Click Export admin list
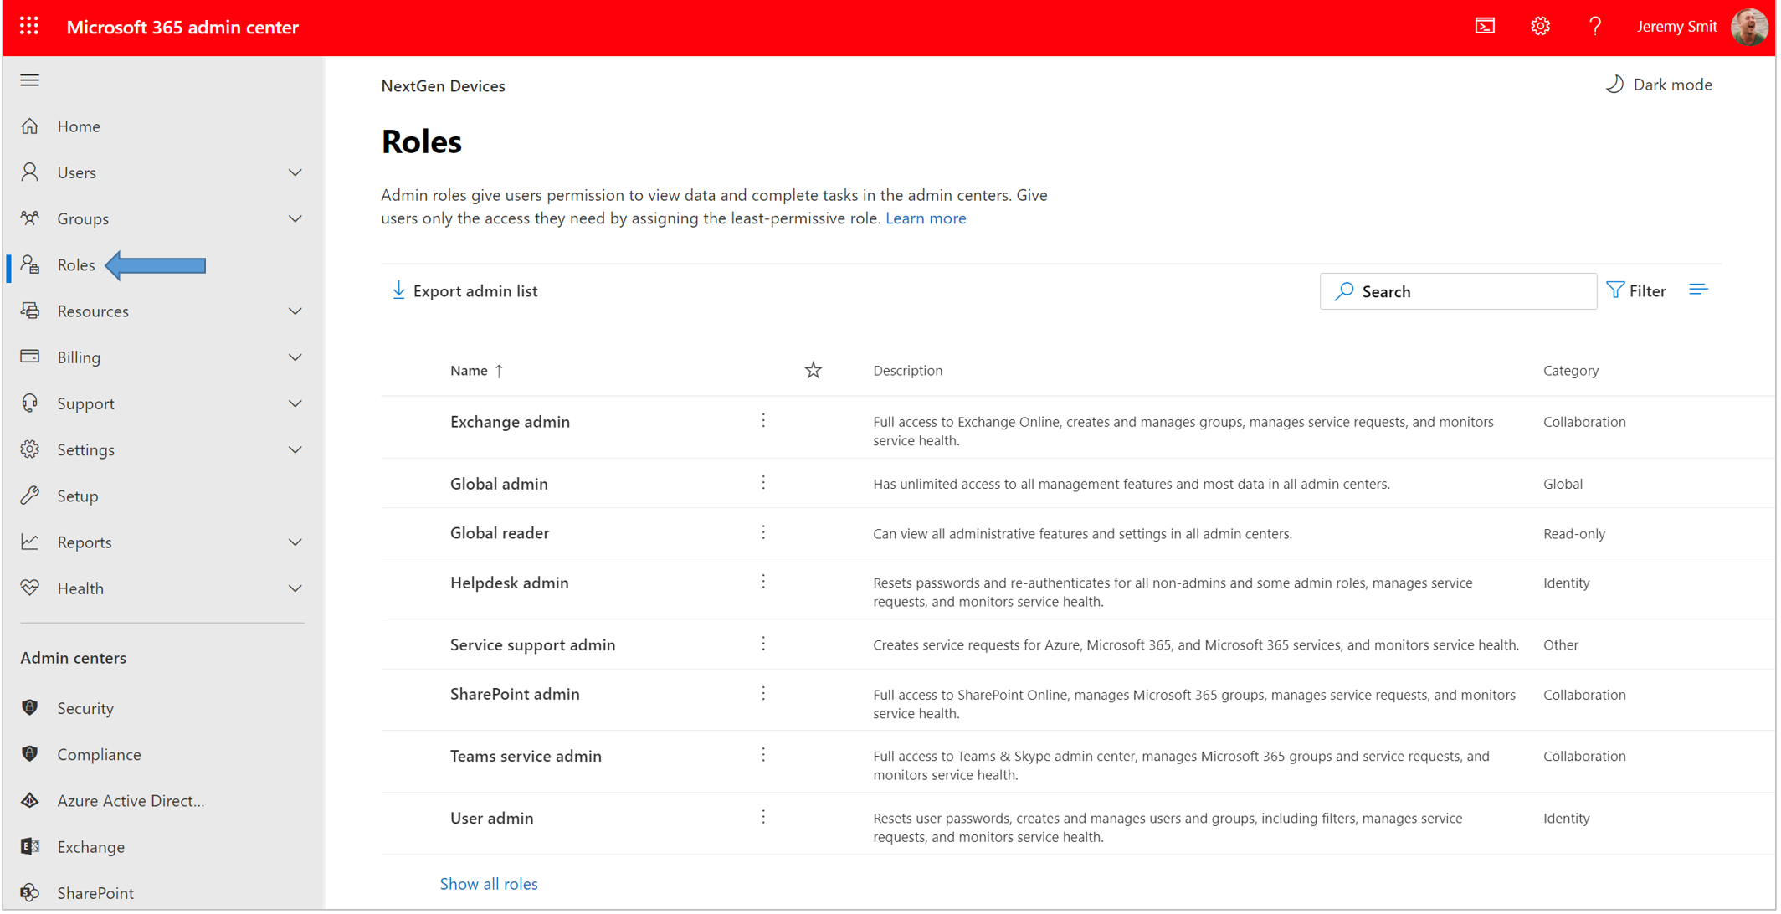 (x=464, y=290)
